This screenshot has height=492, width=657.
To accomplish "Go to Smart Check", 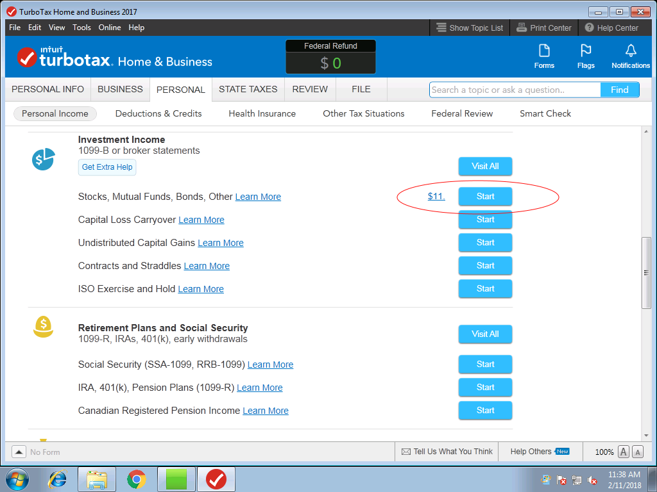I will pos(545,114).
